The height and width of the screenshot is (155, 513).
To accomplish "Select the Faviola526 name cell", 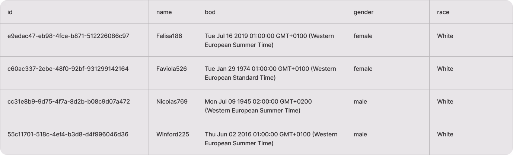I will click(171, 69).
